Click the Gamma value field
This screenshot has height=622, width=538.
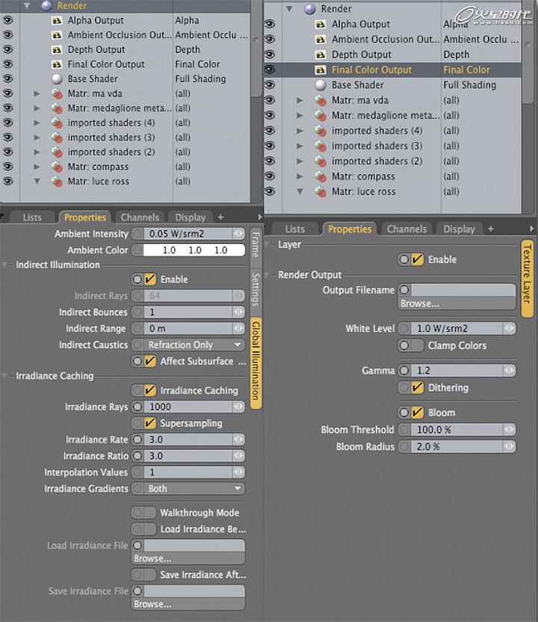(457, 371)
